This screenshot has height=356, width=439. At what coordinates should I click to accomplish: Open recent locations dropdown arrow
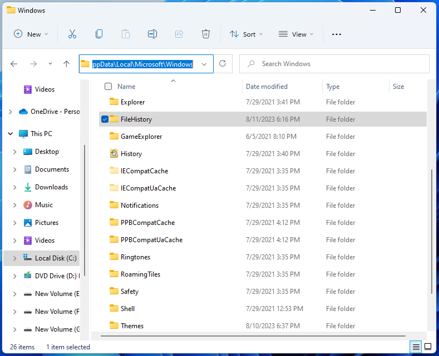(50, 64)
